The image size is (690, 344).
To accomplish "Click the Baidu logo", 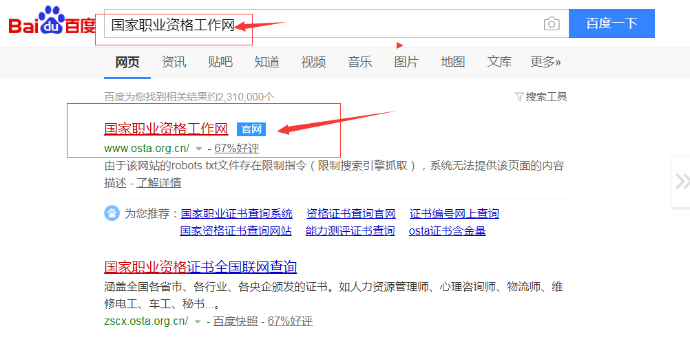I will click(x=52, y=21).
